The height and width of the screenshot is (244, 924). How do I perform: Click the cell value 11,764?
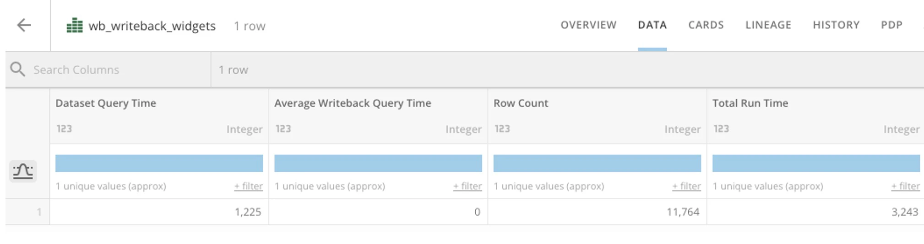click(x=683, y=212)
